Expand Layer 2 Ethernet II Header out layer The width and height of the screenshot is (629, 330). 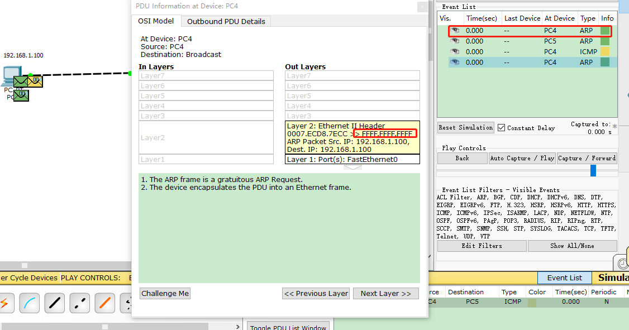(x=352, y=137)
